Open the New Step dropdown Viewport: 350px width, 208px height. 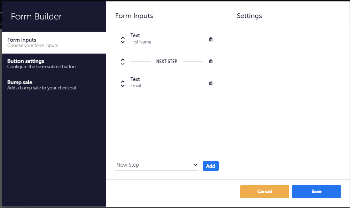156,165
